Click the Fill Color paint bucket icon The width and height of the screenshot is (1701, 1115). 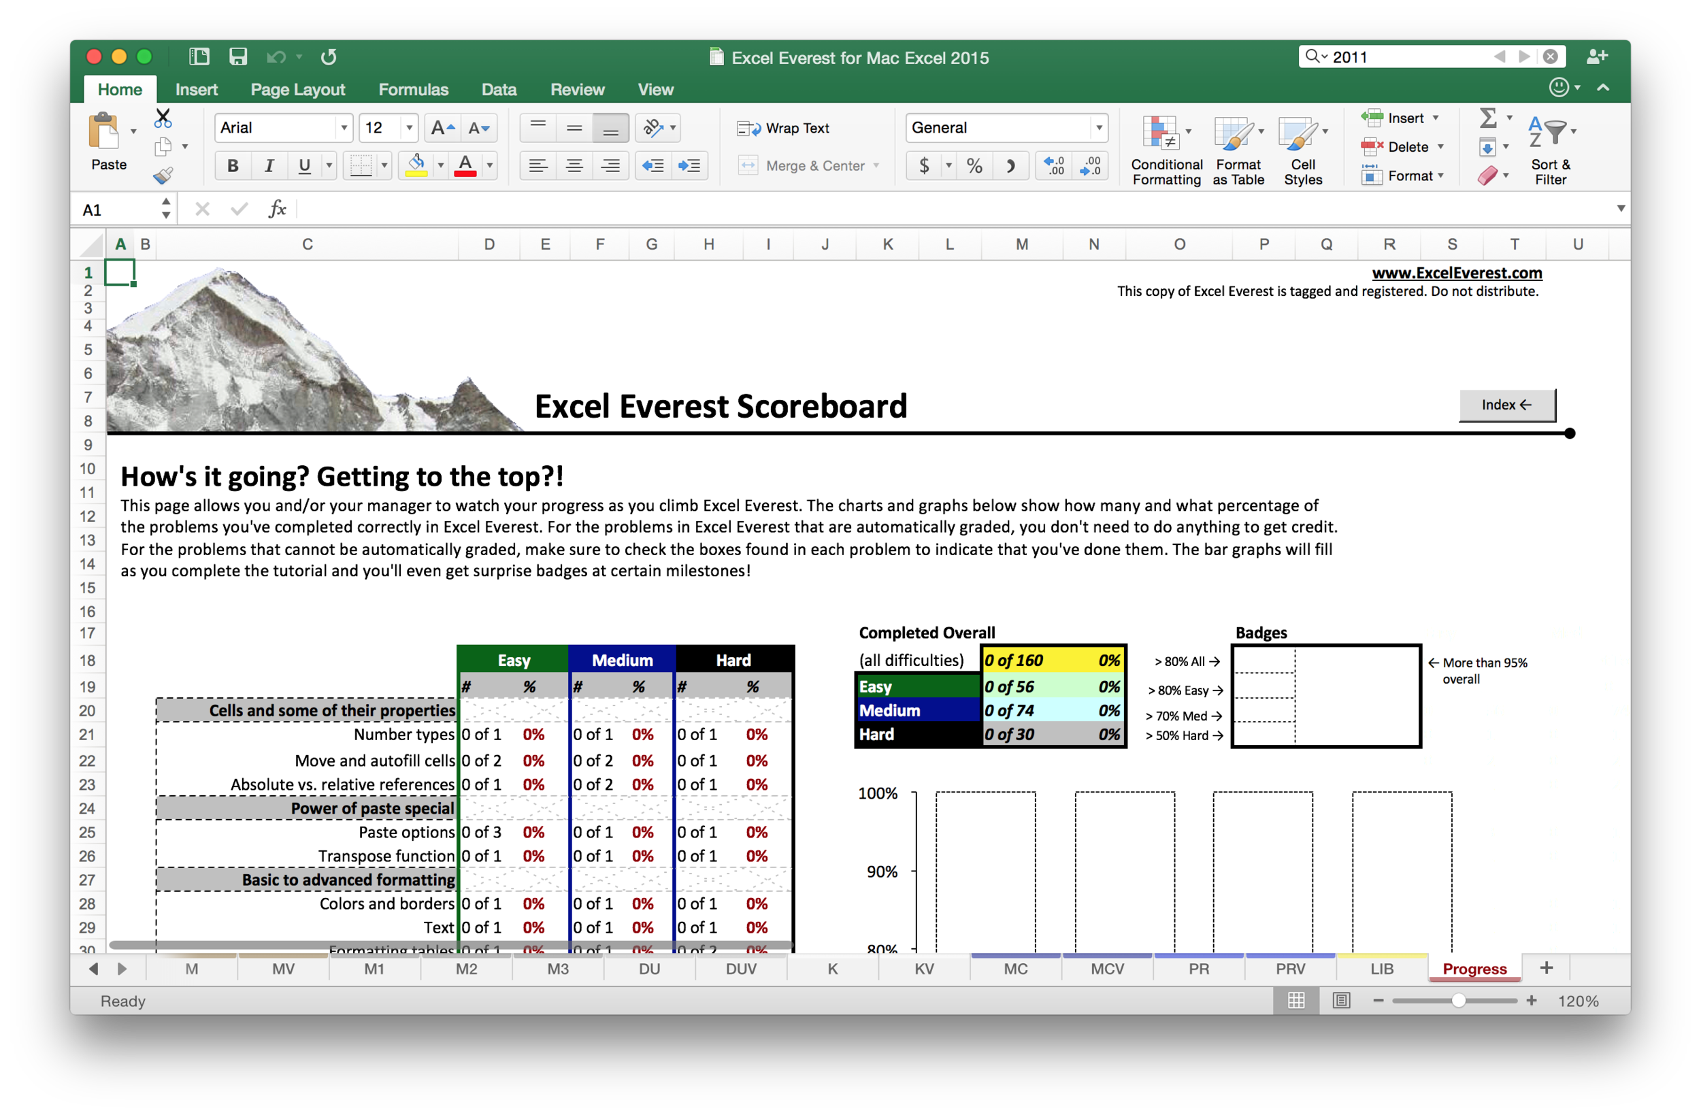tap(416, 166)
